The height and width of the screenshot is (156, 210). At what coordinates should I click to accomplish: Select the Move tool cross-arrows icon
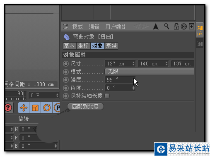[x=24, y=108]
